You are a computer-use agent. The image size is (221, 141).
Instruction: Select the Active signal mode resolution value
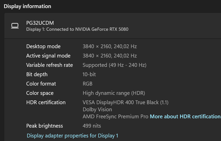coord(110,56)
